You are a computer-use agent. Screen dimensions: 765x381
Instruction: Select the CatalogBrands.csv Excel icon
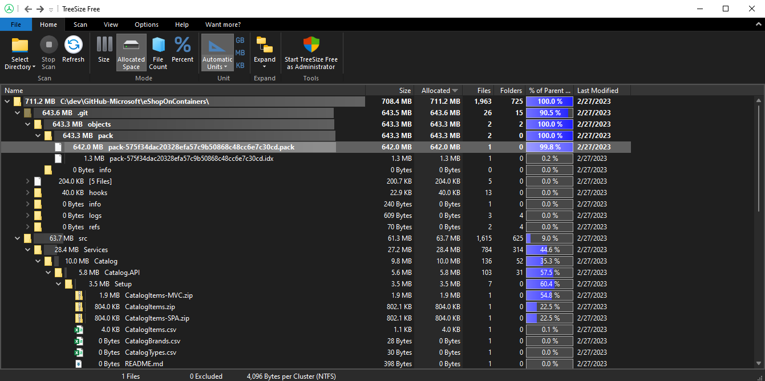click(79, 341)
